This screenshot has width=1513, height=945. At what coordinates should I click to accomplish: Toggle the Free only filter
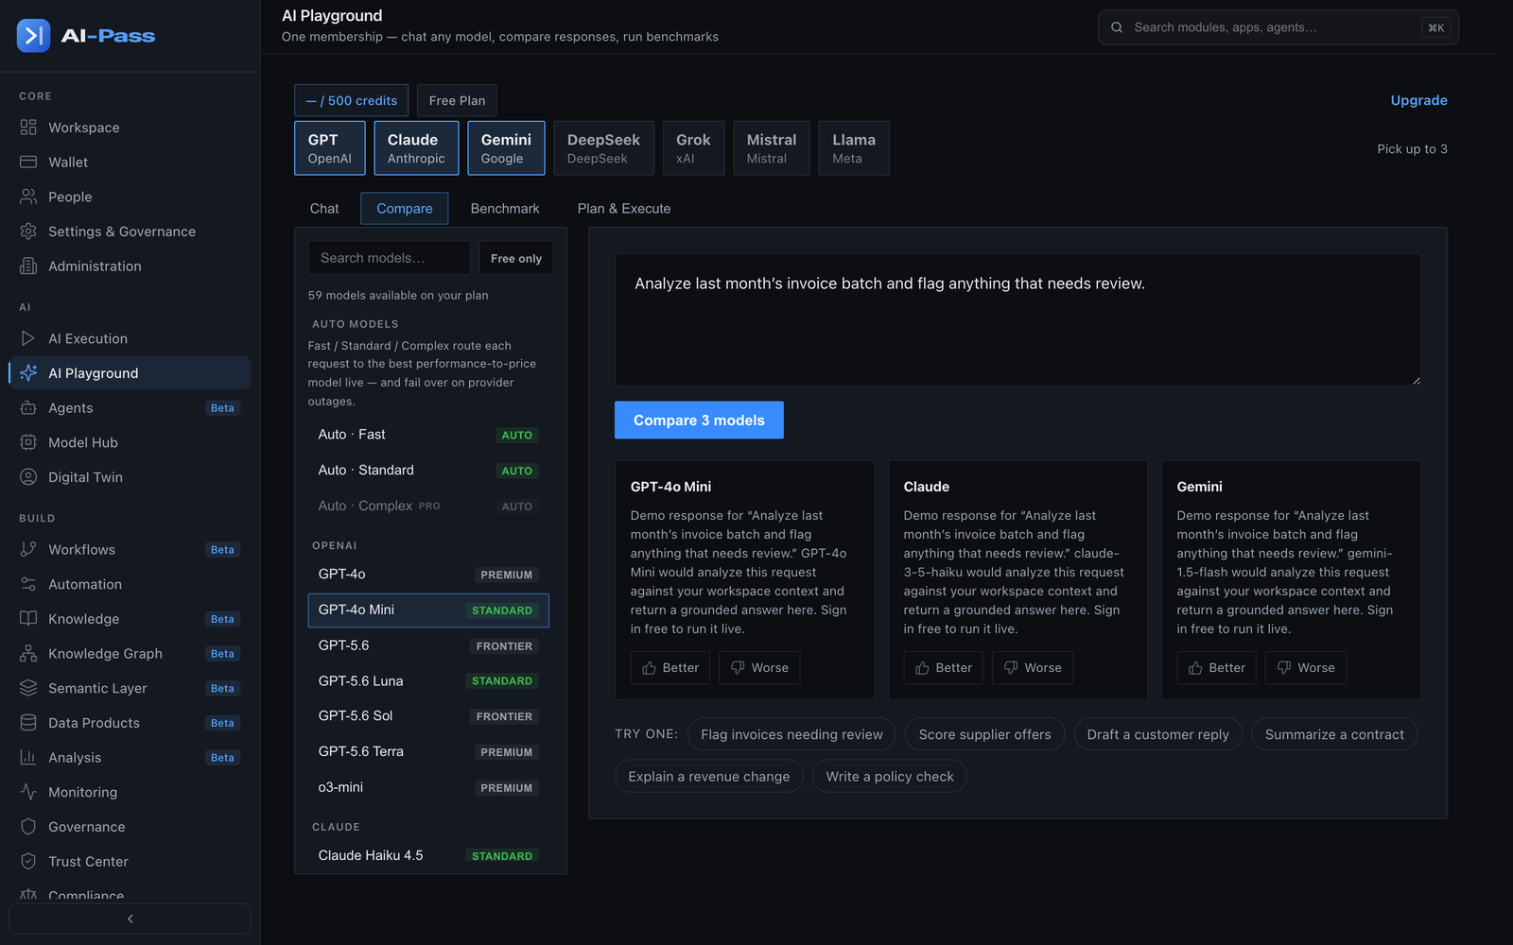pos(516,258)
